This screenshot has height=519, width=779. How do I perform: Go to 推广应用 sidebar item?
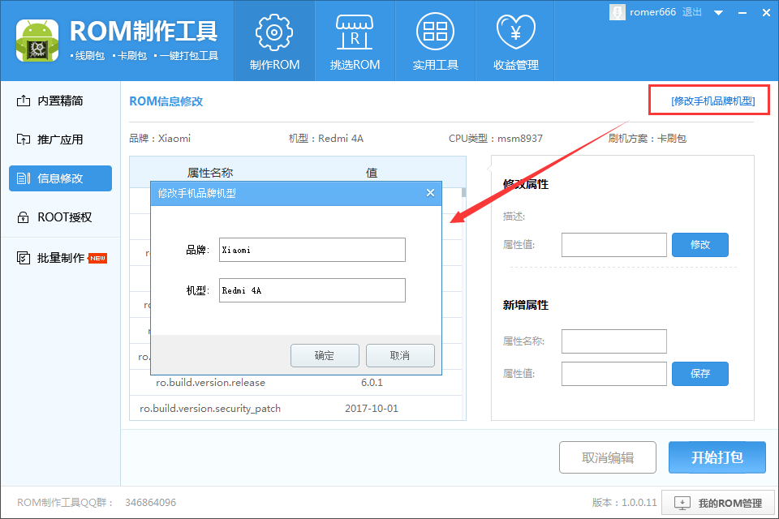60,139
